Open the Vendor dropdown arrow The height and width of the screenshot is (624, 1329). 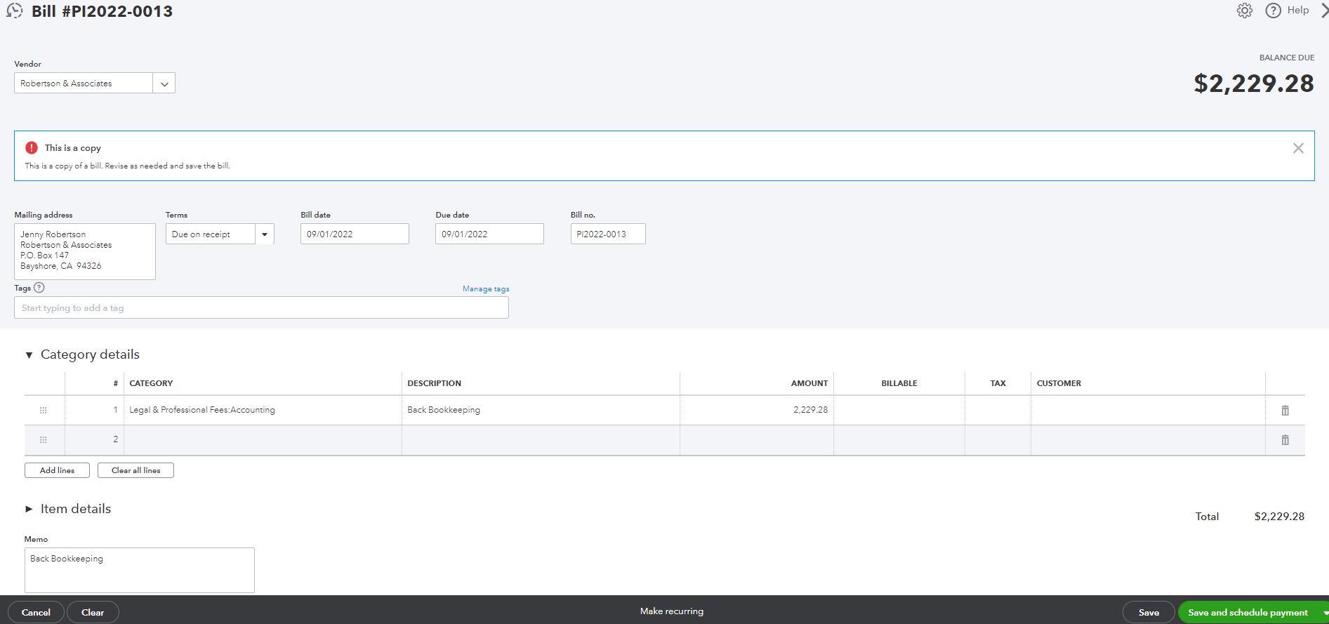coord(164,84)
